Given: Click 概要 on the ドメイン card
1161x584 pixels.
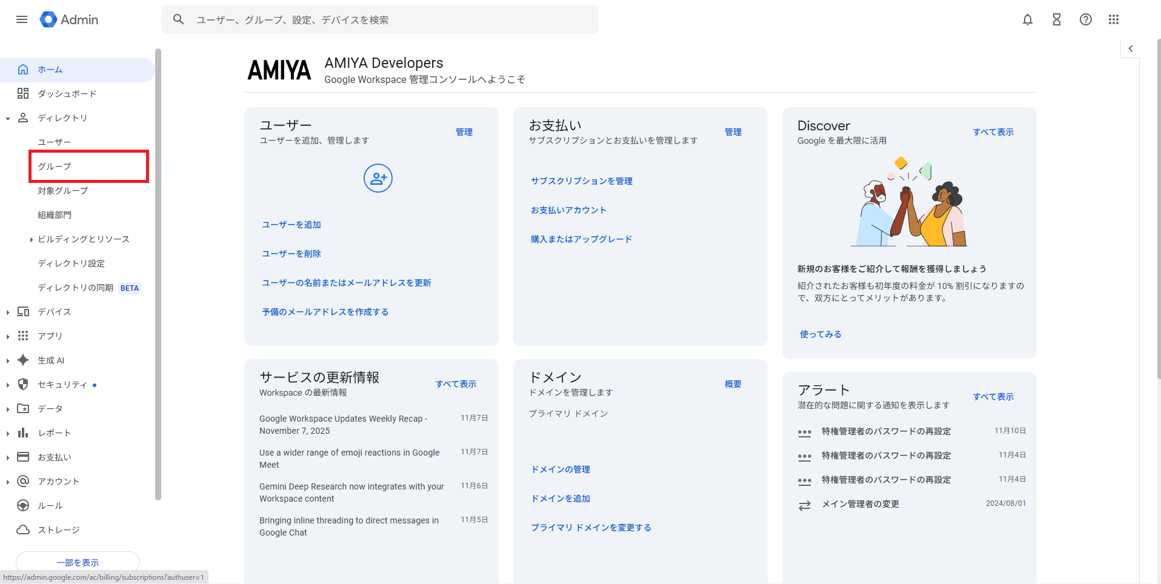Looking at the screenshot, I should point(733,383).
